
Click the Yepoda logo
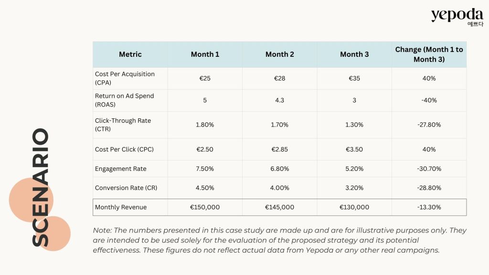tap(457, 16)
